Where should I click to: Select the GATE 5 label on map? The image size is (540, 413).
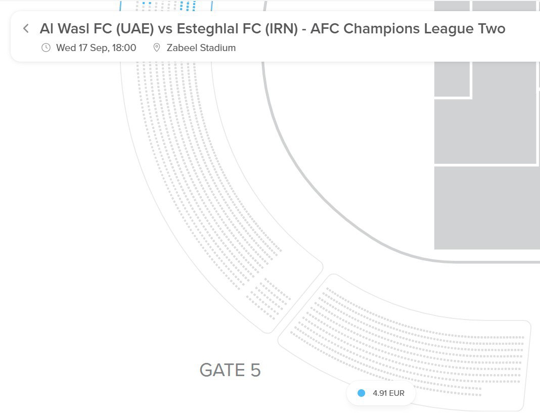click(x=230, y=371)
